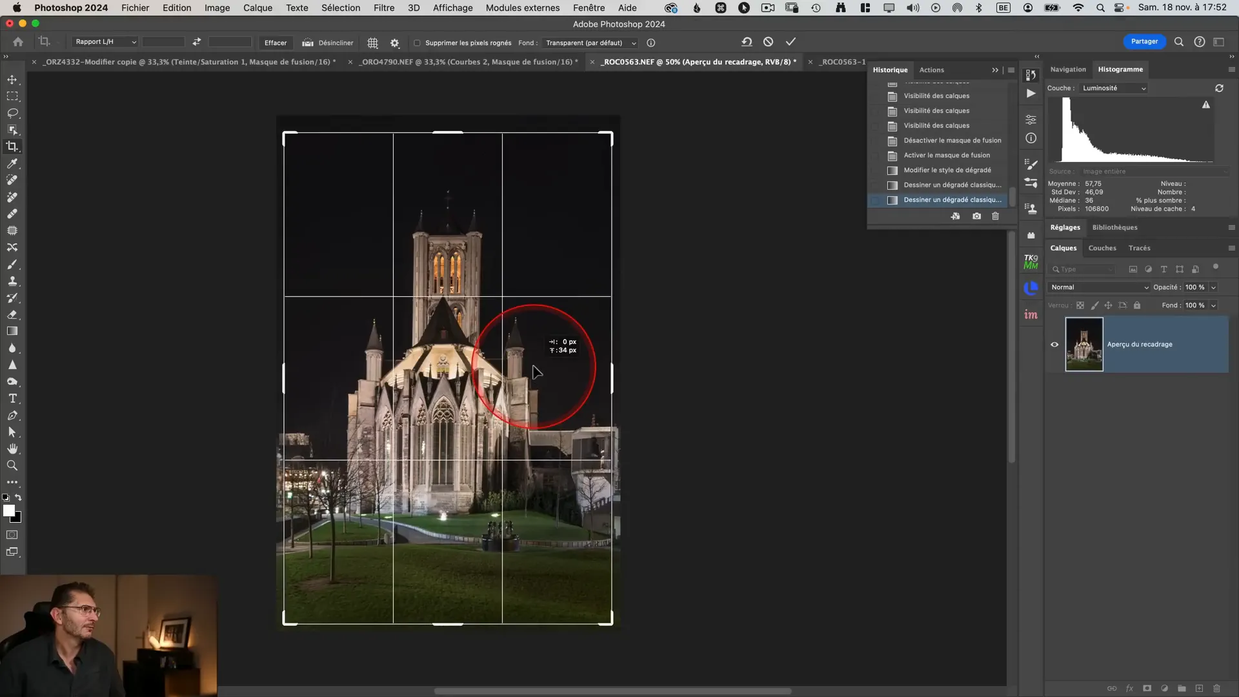Open the Sélection menu
The image size is (1239, 697).
click(341, 8)
